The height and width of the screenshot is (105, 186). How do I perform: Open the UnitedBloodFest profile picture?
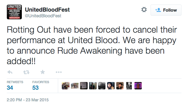[14, 12]
